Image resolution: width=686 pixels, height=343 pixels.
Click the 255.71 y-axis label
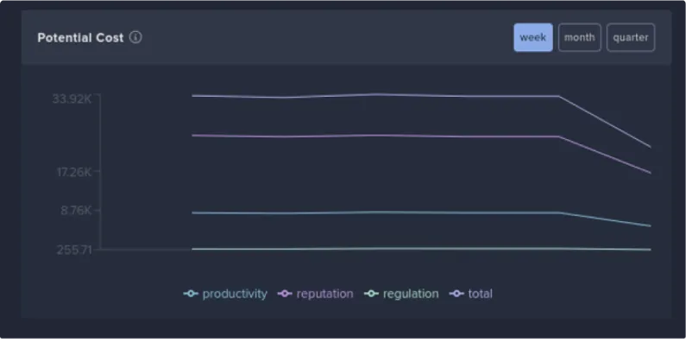pos(74,251)
